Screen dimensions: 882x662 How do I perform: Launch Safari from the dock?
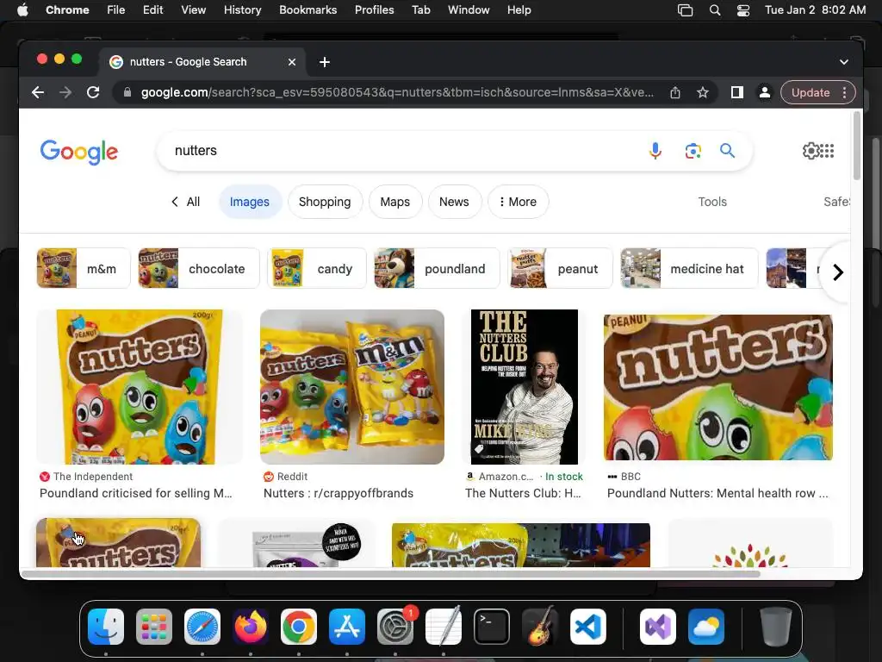(x=202, y=627)
